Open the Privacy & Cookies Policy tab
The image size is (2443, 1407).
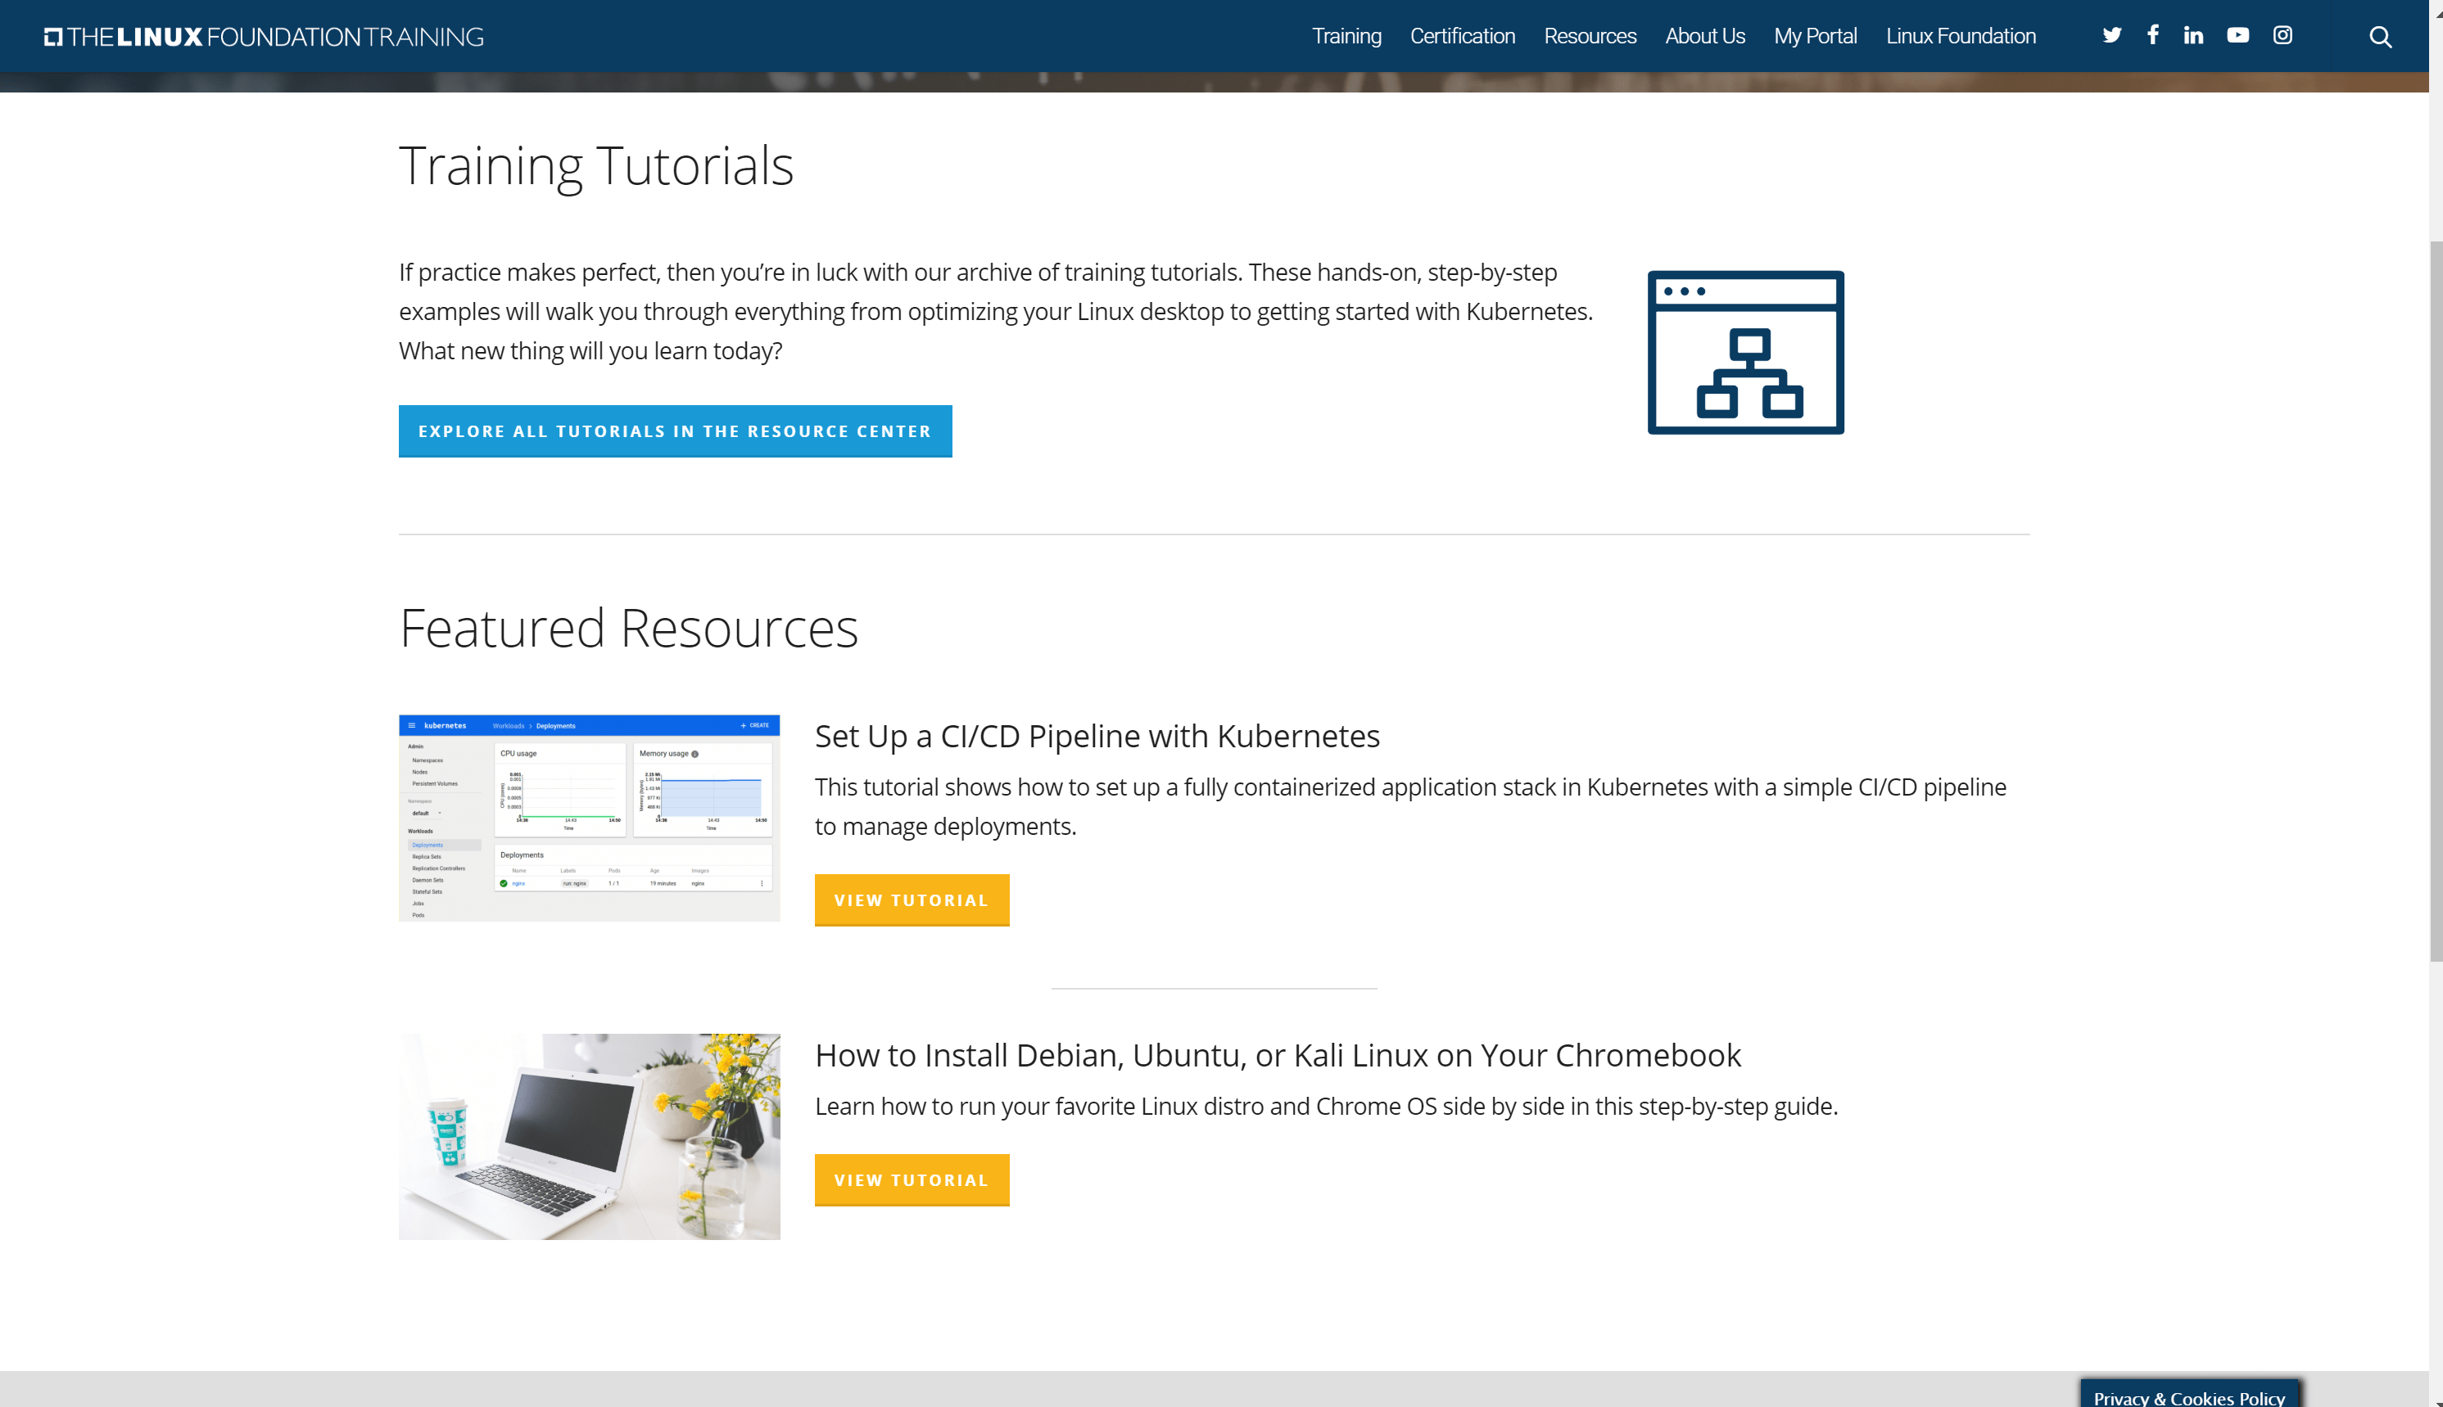(2189, 1395)
